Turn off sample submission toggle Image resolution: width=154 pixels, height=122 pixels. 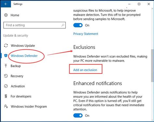(78, 25)
